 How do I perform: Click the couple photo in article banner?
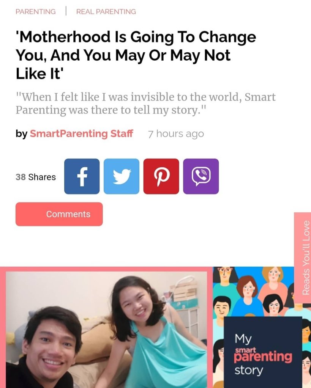click(107, 330)
